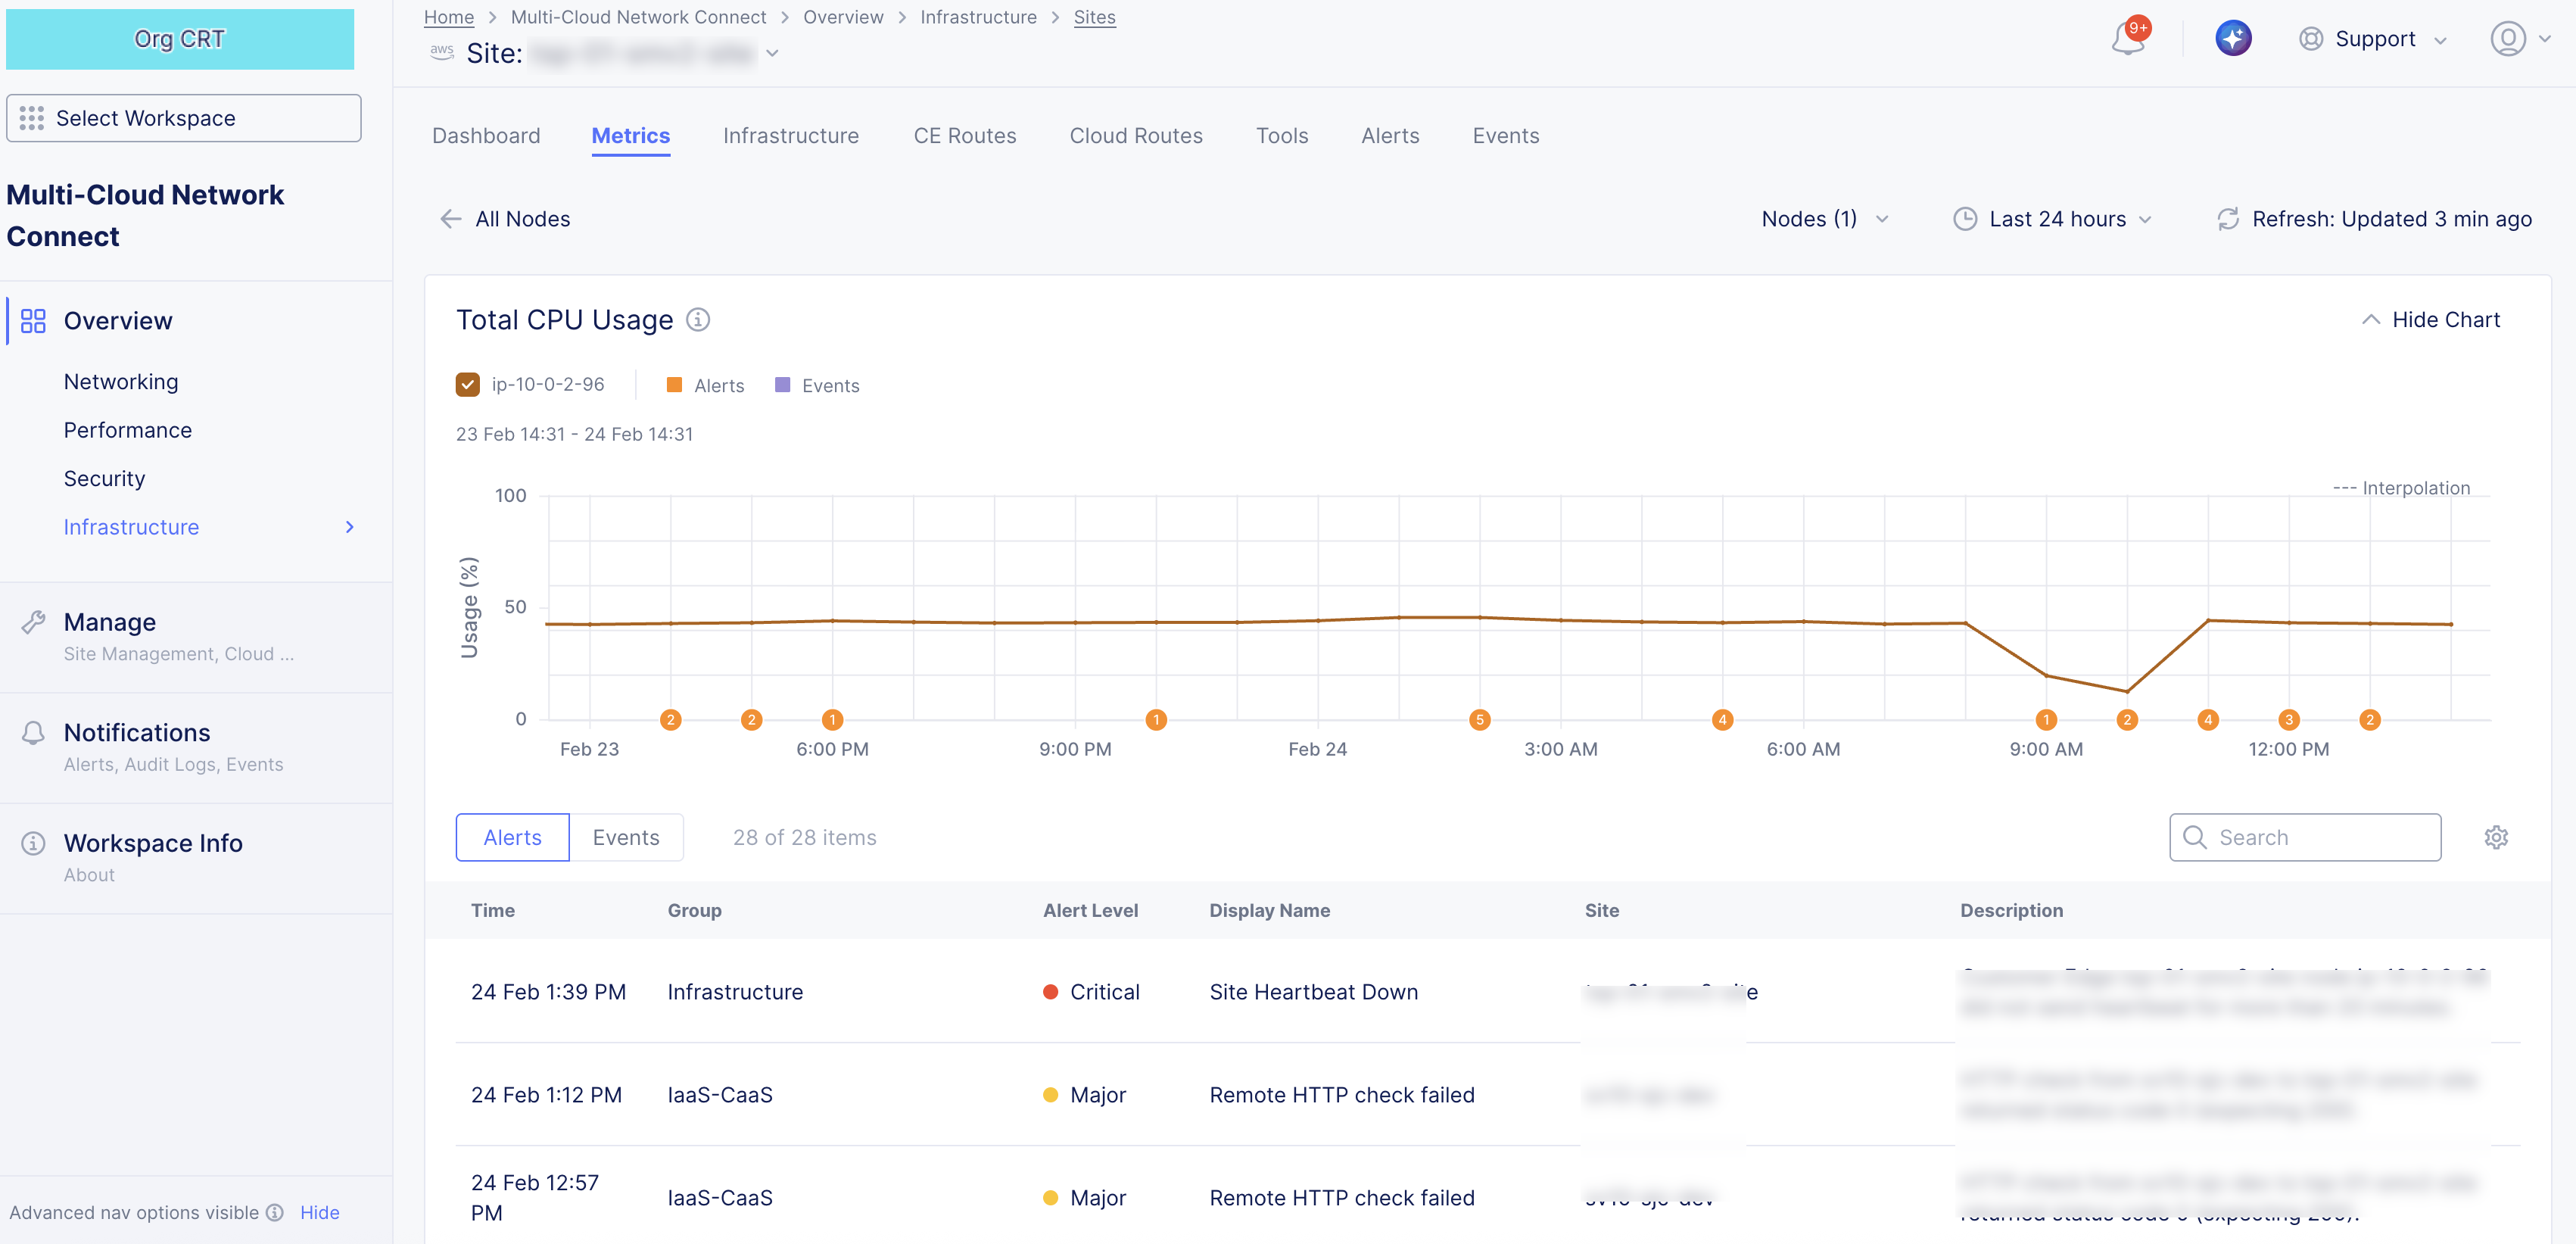Go back with All Nodes arrow

[451, 219]
